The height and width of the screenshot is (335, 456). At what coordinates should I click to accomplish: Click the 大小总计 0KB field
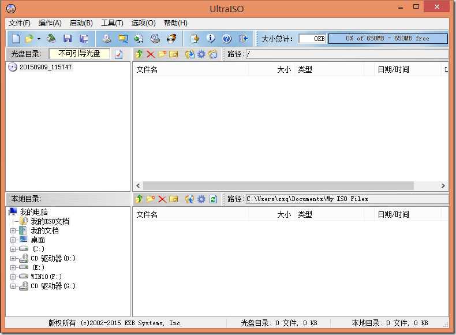tap(313, 39)
